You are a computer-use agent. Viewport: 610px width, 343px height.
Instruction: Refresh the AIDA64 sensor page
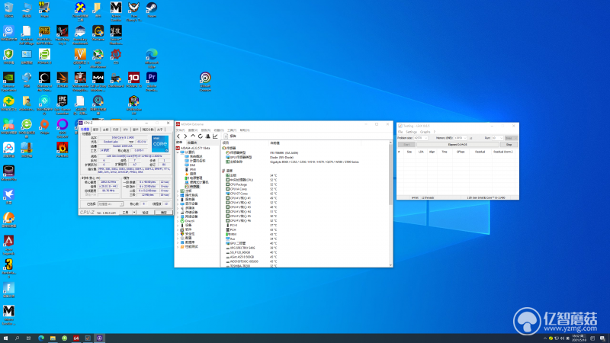(x=201, y=136)
